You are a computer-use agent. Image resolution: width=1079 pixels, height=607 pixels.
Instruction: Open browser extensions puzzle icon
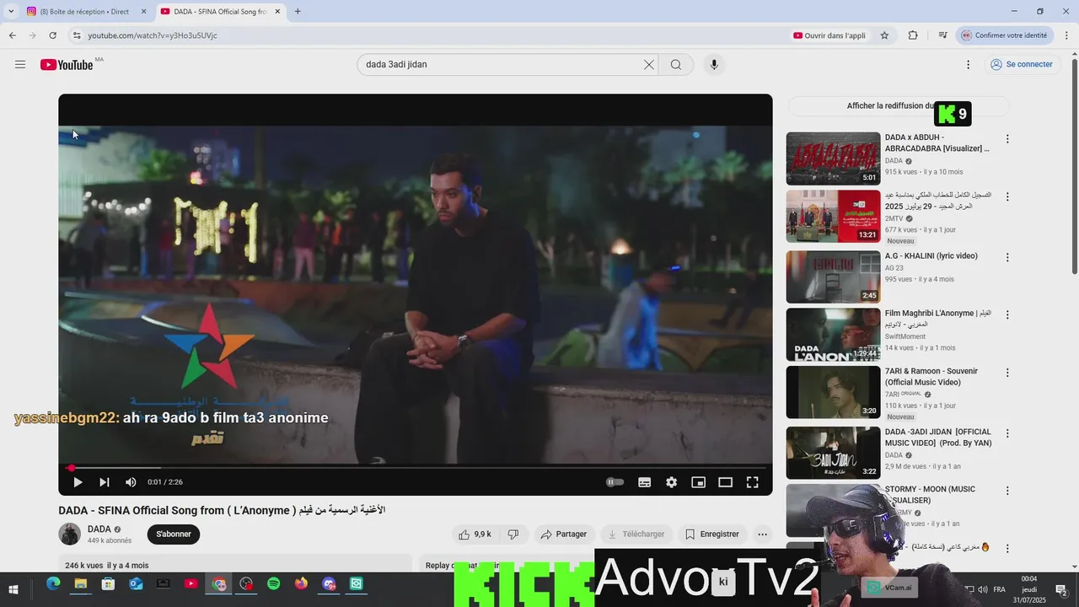tap(913, 35)
